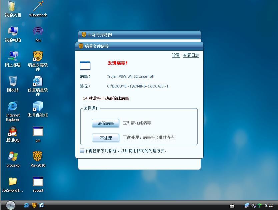Click the 修复瑞星软件 desktop shortcut
The image size is (278, 210).
click(x=38, y=86)
